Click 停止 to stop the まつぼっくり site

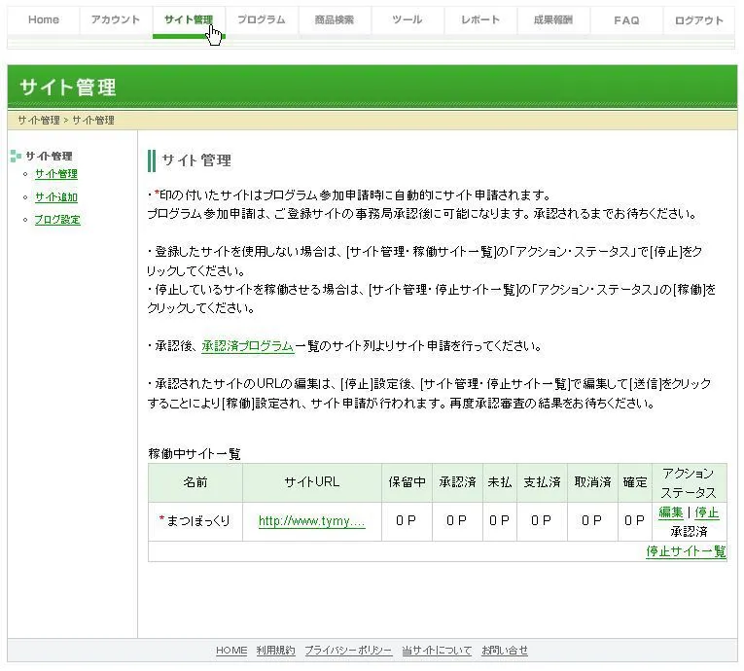coord(707,512)
